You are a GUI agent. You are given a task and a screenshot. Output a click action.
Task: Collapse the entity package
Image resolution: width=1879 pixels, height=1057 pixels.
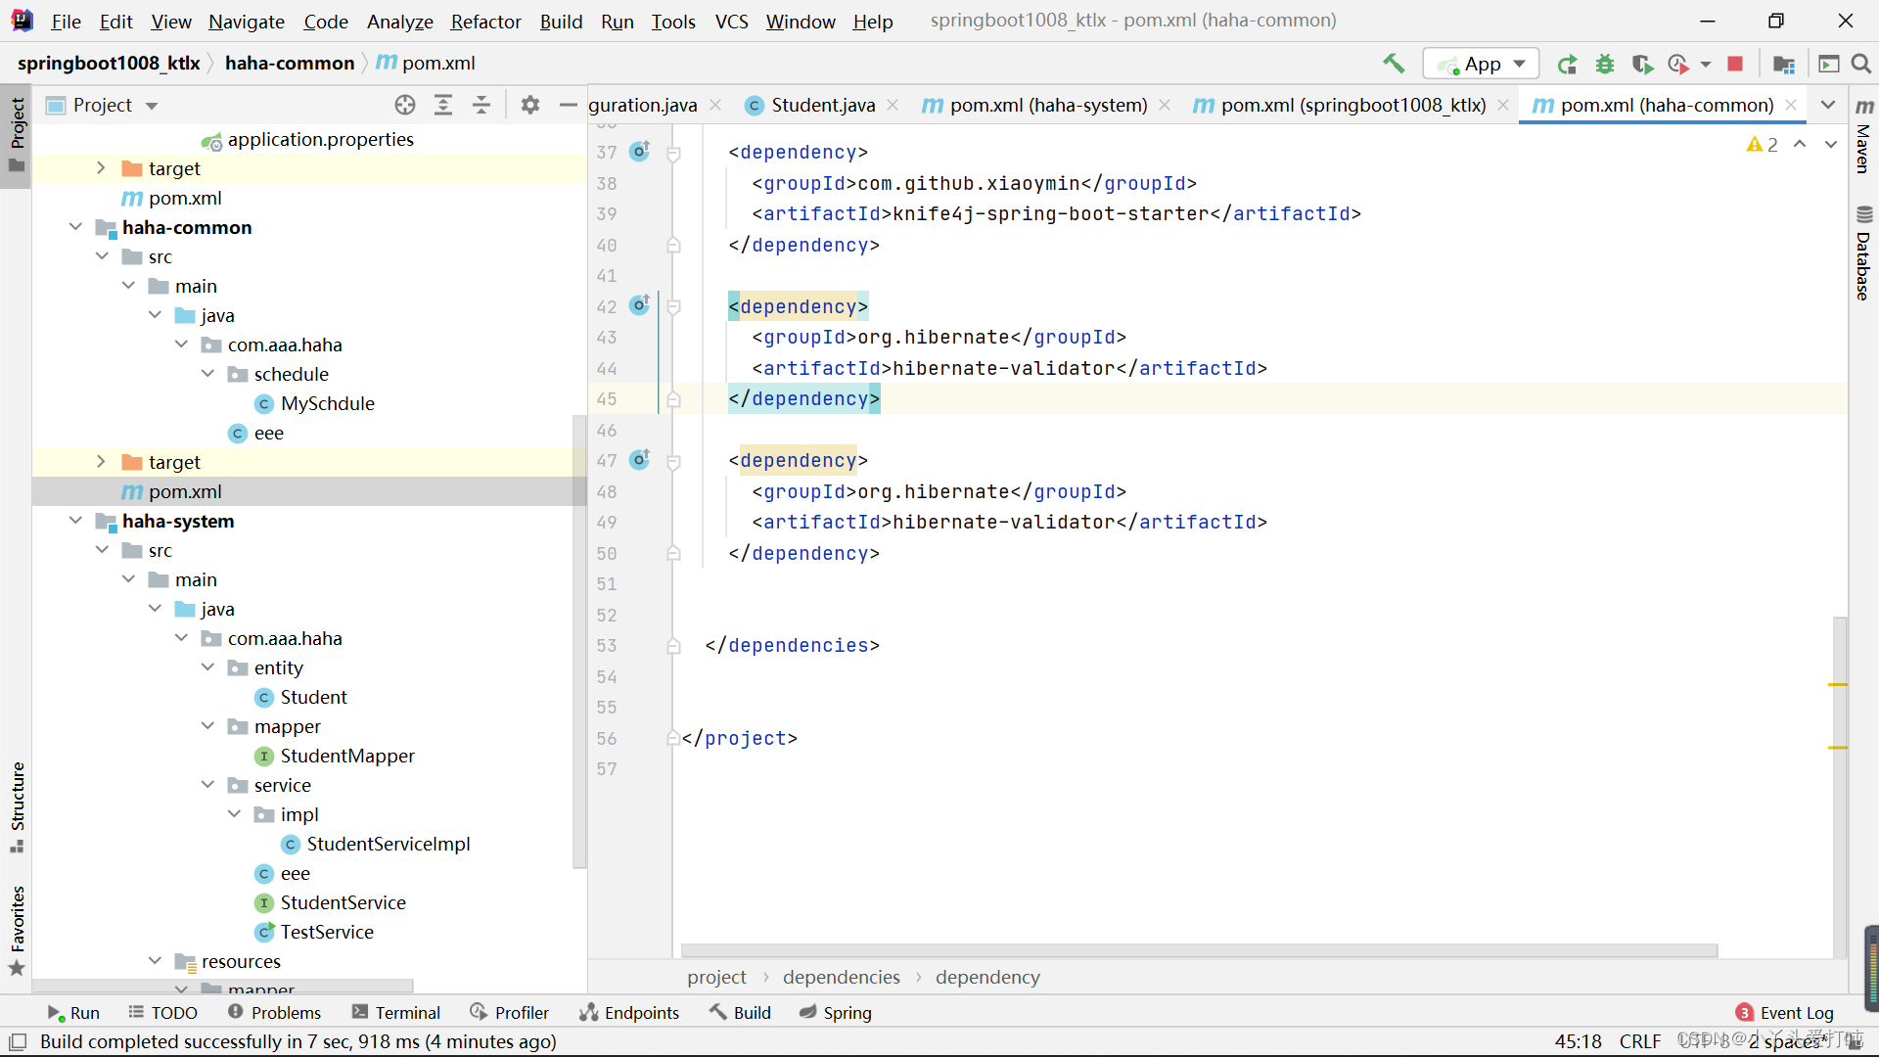click(207, 667)
